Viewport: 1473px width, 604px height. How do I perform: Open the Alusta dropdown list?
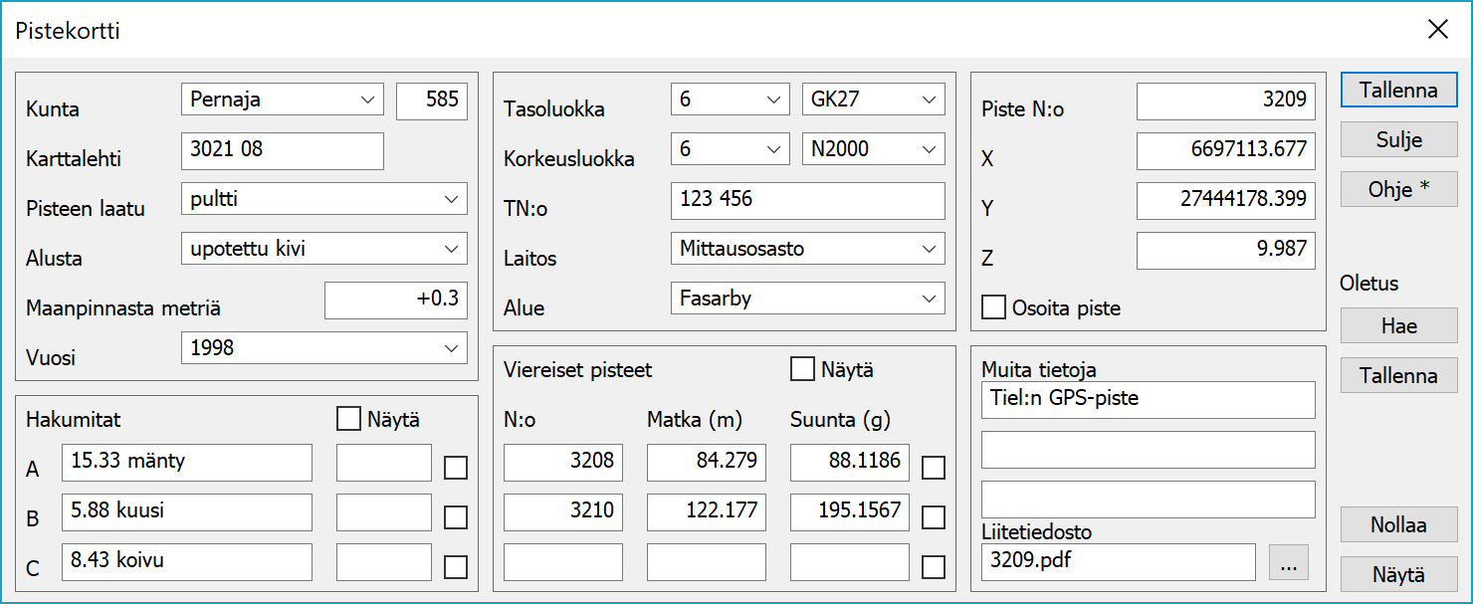click(x=324, y=249)
